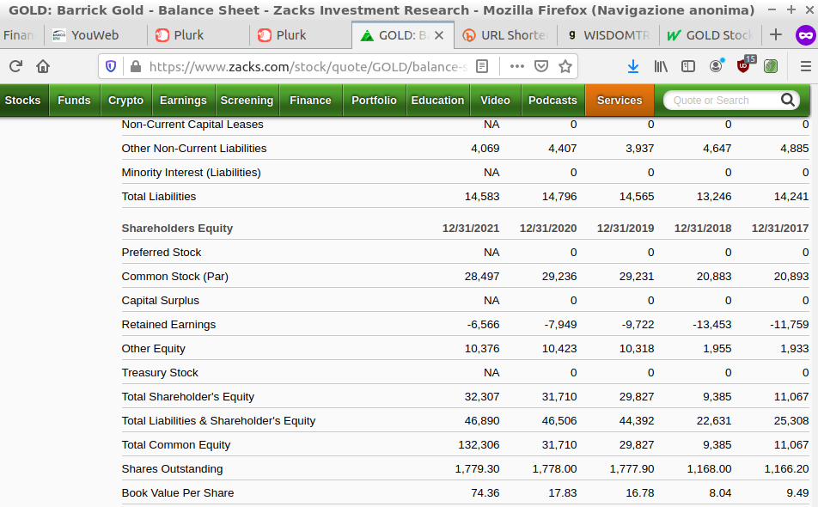Go to the Firefox home page icon
Screen dimensions: 818x507
[x=43, y=66]
